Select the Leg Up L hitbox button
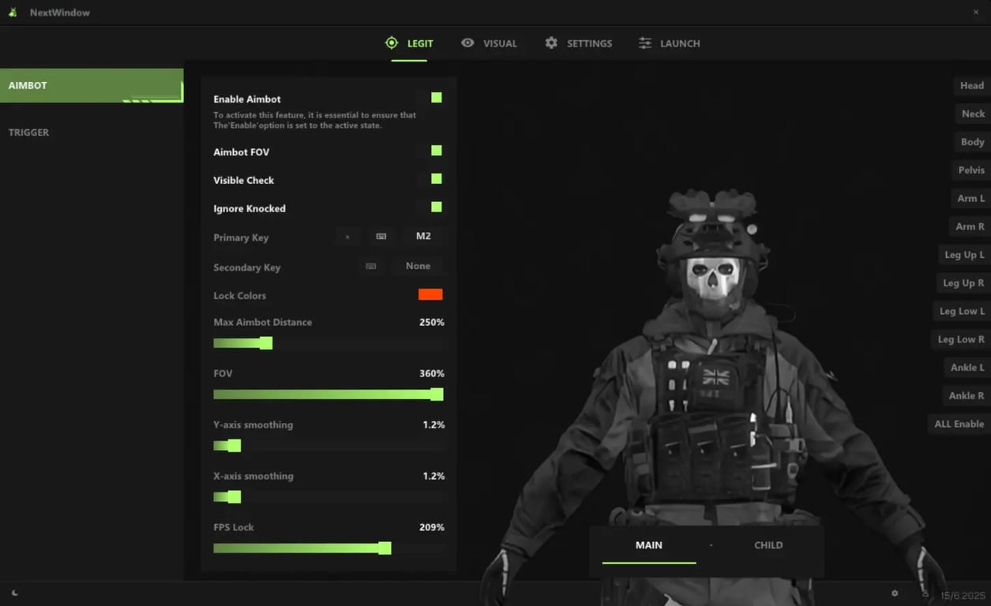Image resolution: width=991 pixels, height=606 pixels. [964, 255]
